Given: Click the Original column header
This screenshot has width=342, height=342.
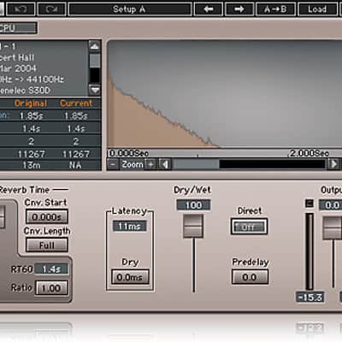Looking at the screenshot, I should [x=31, y=103].
